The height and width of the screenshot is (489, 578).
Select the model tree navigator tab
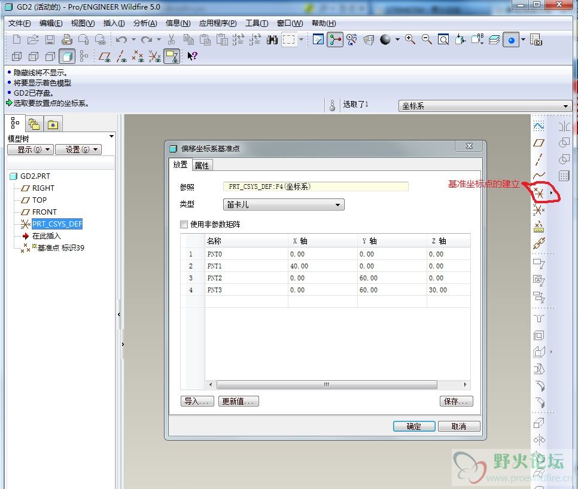click(15, 123)
